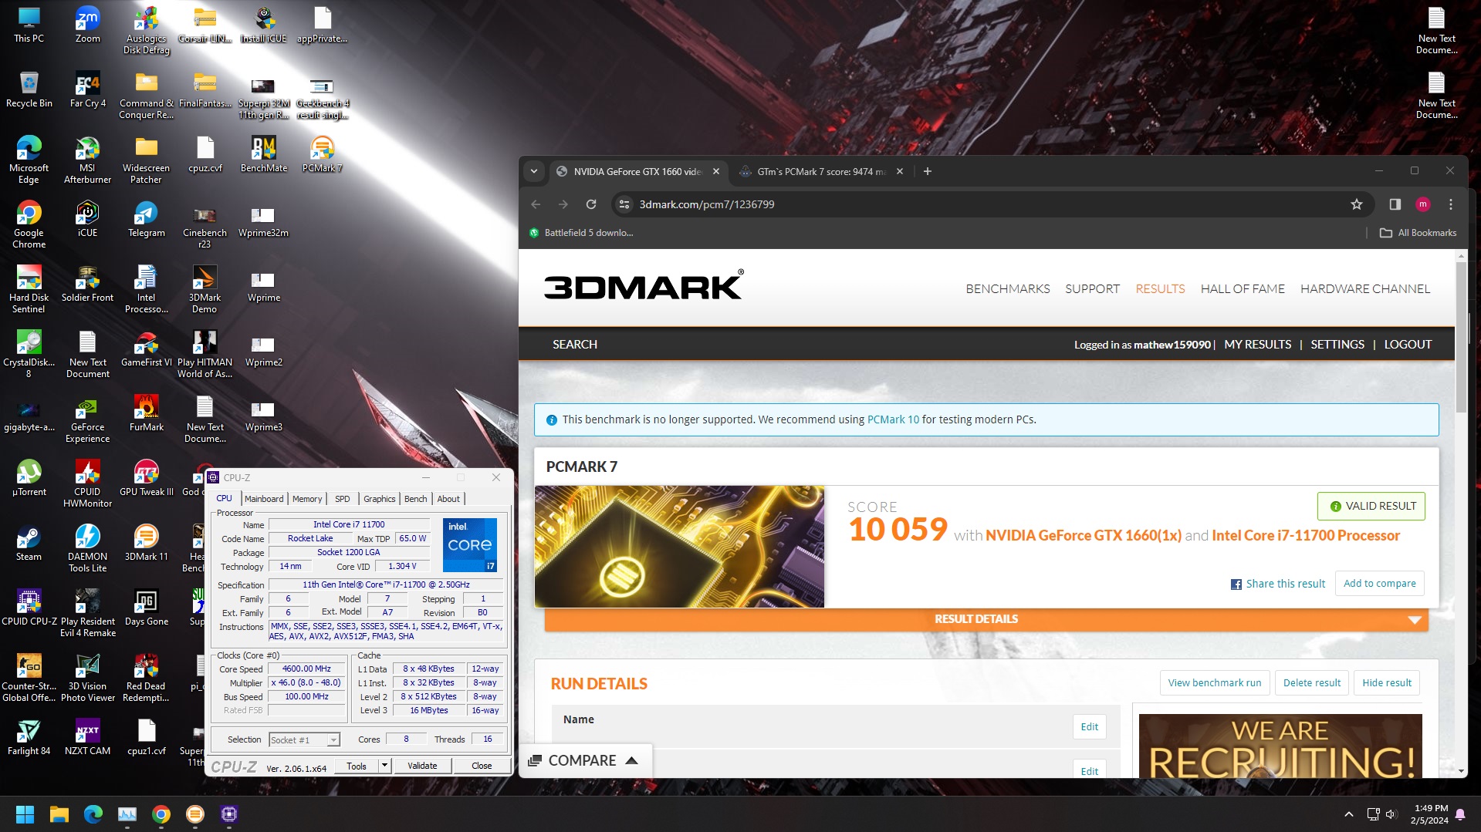1481x832 pixels.
Task: Select the GTm's PCMark 7 score browser tab
Action: point(820,171)
